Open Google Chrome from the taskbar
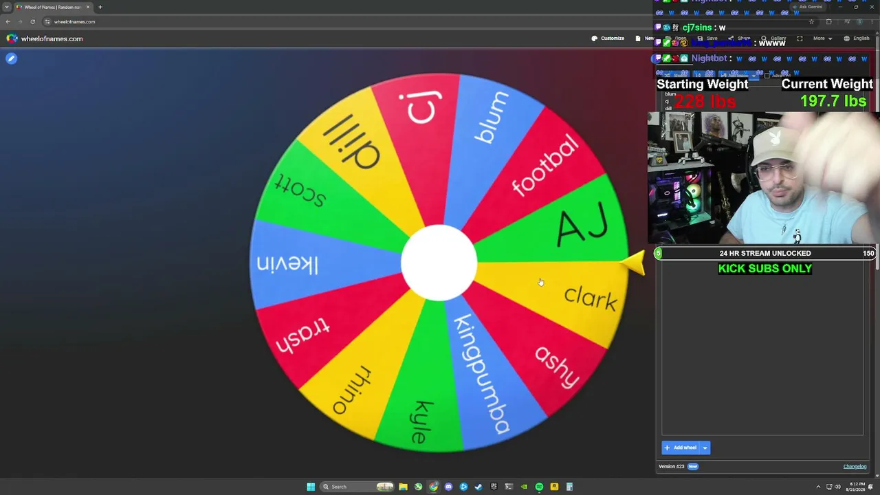 433,487
